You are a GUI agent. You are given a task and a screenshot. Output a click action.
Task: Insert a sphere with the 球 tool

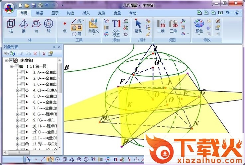pos(49,26)
